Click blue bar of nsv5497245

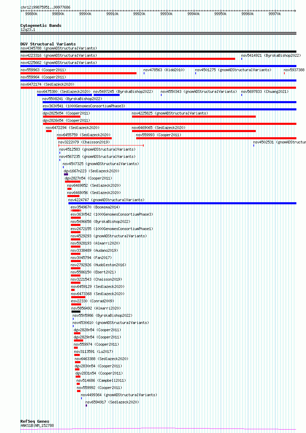coord(107,95)
